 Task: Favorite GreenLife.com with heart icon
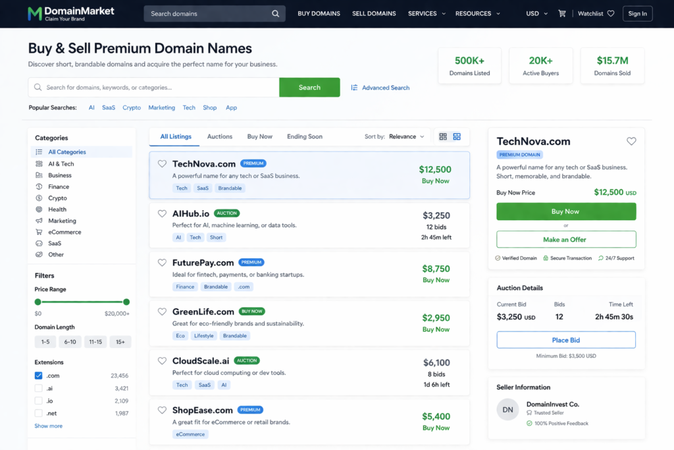(162, 312)
